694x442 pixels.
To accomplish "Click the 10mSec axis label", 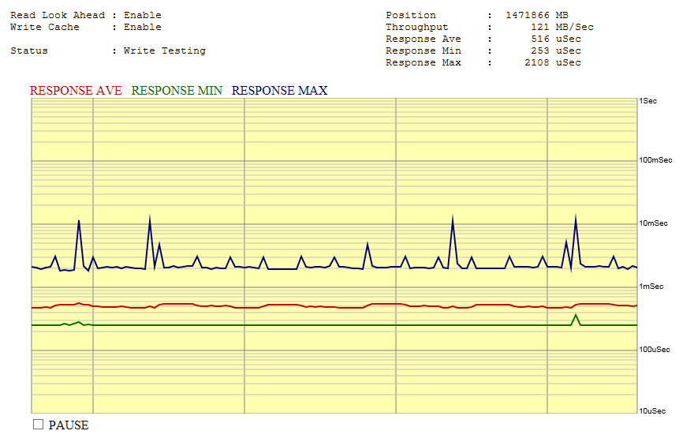I will [x=653, y=223].
